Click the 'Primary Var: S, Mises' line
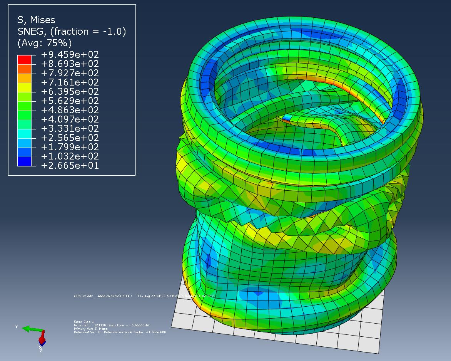 (90, 329)
